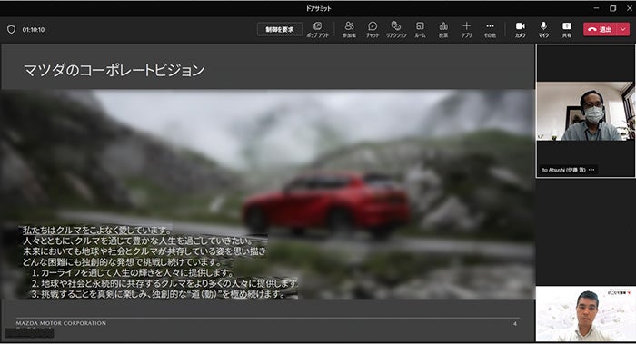The image size is (636, 344).
Task: Open the meeting chat
Action: (373, 30)
